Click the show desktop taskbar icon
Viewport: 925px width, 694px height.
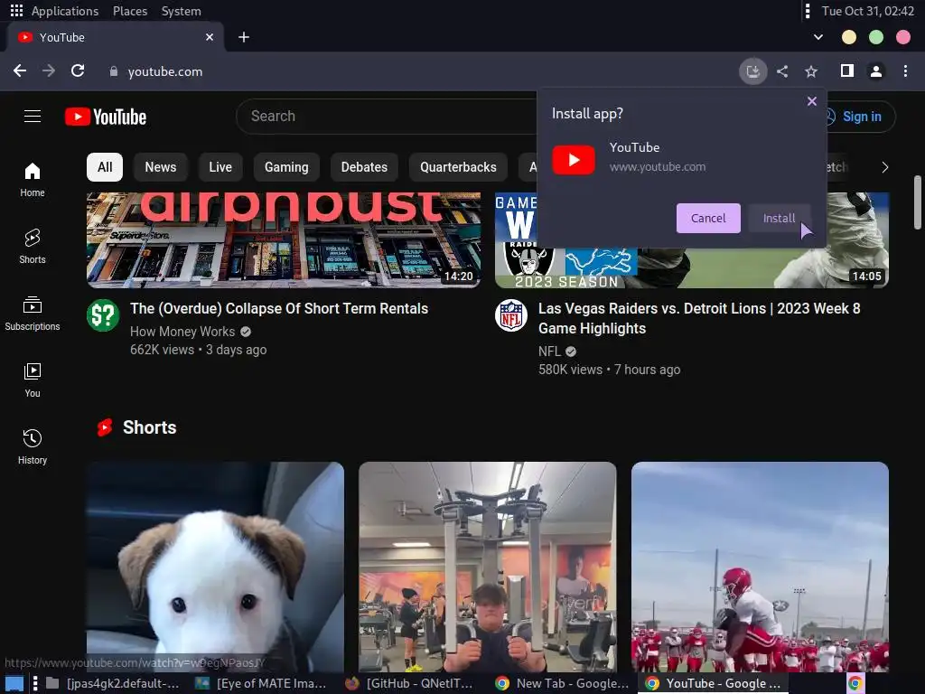(14, 683)
